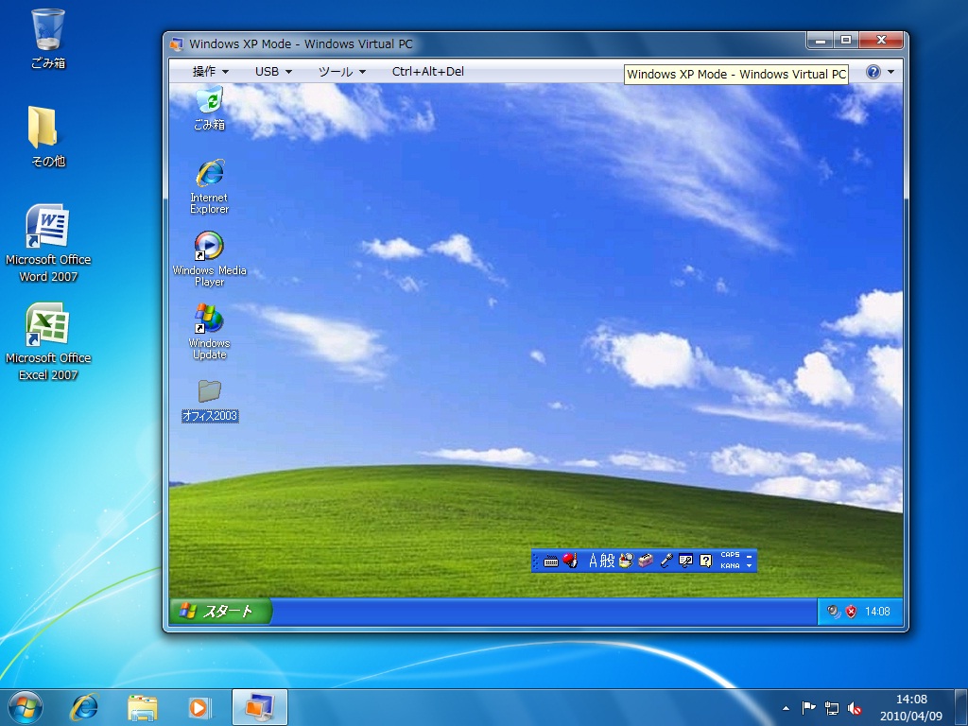Viewport: 968px width, 726px height.
Task: Open the ツール menu in Virtual PC
Action: 342,72
